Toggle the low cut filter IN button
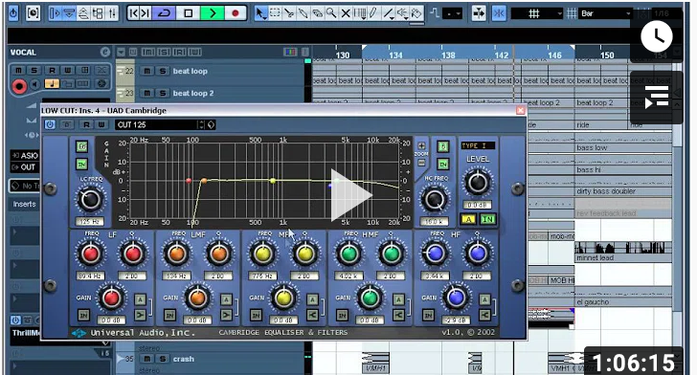The image size is (697, 375). tap(81, 164)
